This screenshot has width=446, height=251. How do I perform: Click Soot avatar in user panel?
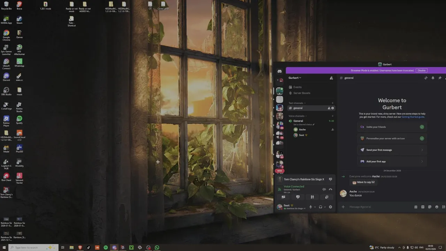(279, 207)
